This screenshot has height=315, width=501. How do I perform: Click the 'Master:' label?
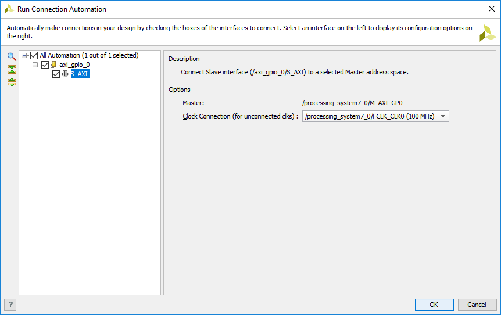click(194, 103)
